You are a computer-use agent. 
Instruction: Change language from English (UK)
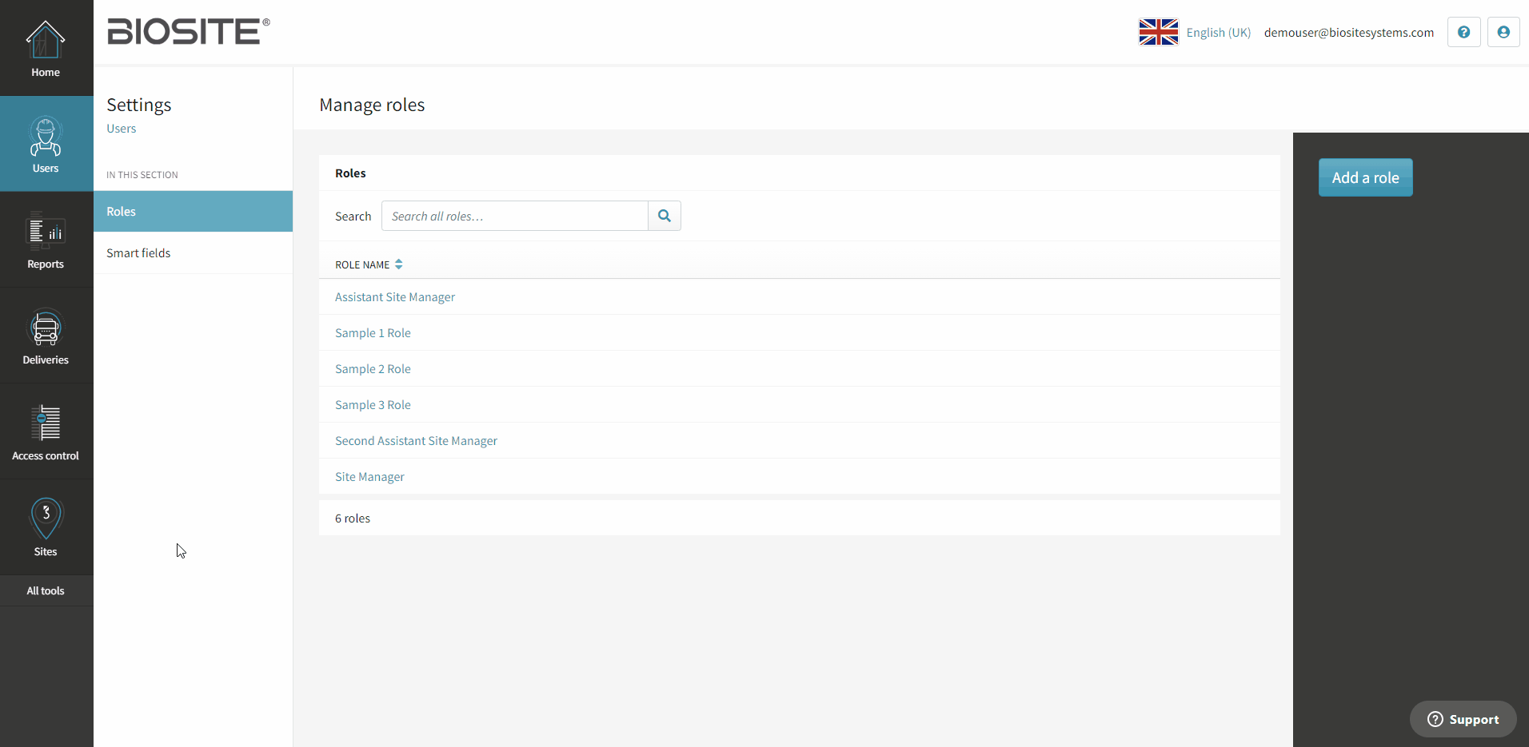tap(1218, 33)
